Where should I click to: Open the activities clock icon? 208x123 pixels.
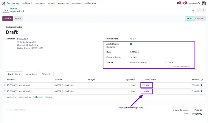click(184, 3)
